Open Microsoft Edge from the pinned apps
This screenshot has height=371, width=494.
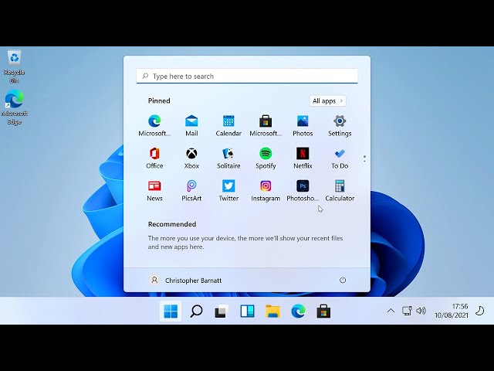(154, 125)
